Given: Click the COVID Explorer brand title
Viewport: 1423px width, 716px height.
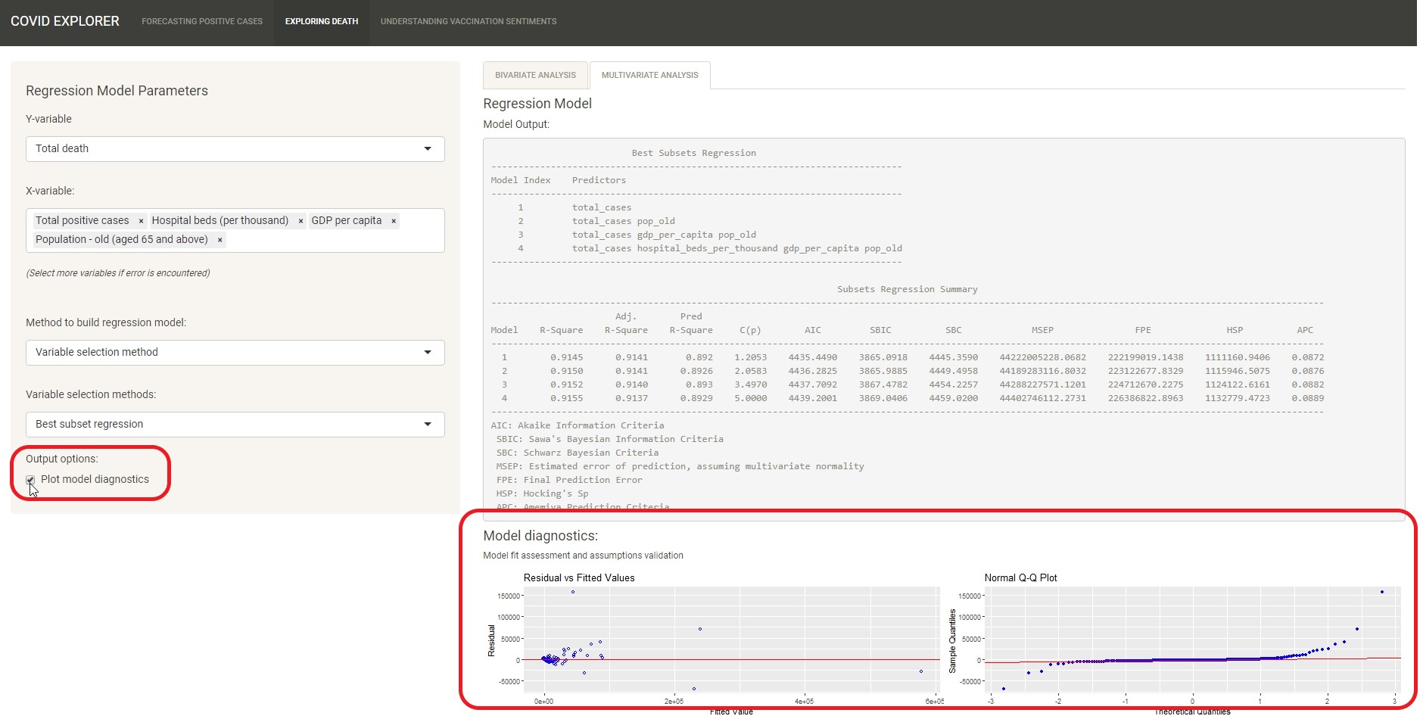Looking at the screenshot, I should (65, 21).
